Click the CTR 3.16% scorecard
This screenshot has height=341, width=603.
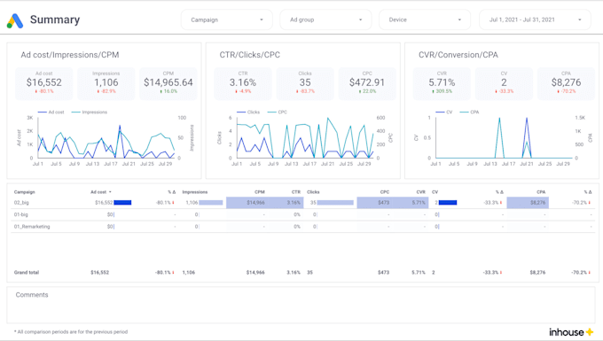[243, 84]
